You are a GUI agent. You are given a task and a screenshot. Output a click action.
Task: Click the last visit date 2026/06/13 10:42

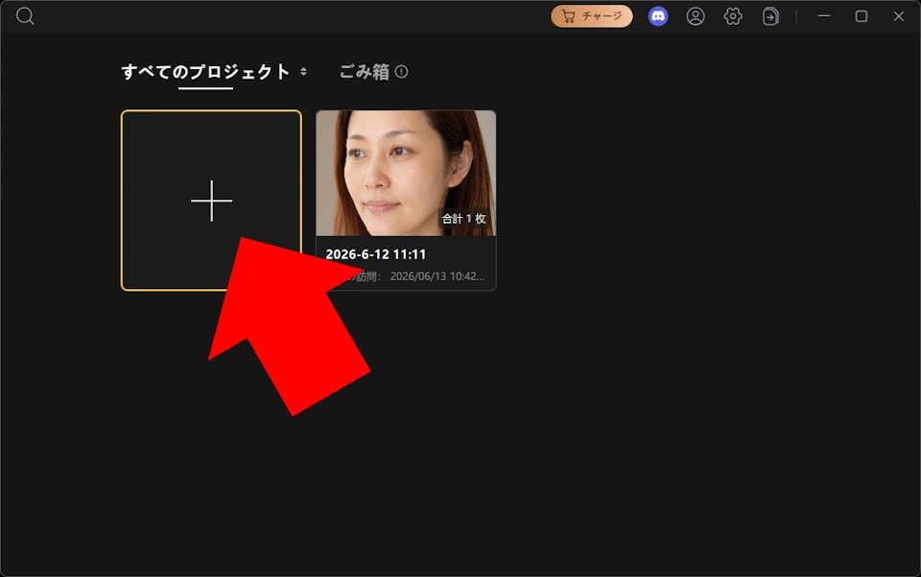(x=437, y=276)
